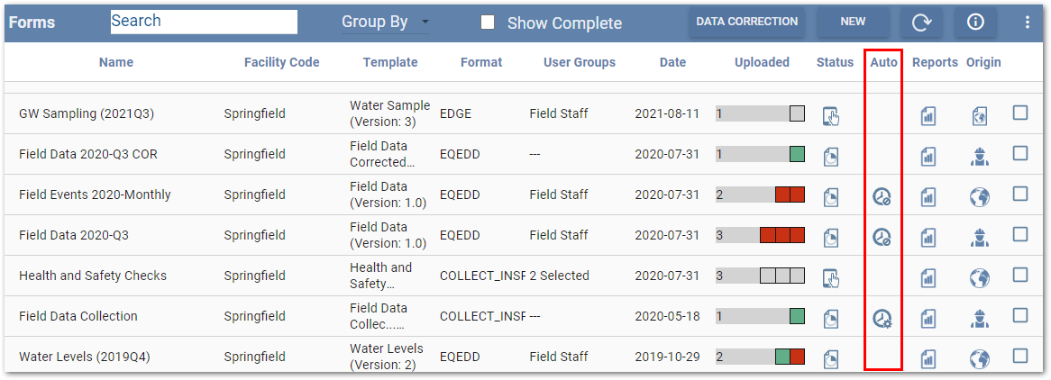Click uploaded progress bar for Water Levels (2019Q4)
Screen dimensions: 1051x380
(760, 357)
